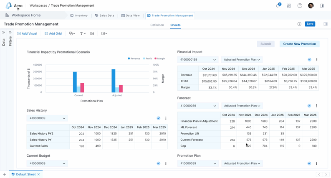The width and height of the screenshot is (331, 178).
Task: Toggle the Sales History blue checkmark
Action: (159, 118)
